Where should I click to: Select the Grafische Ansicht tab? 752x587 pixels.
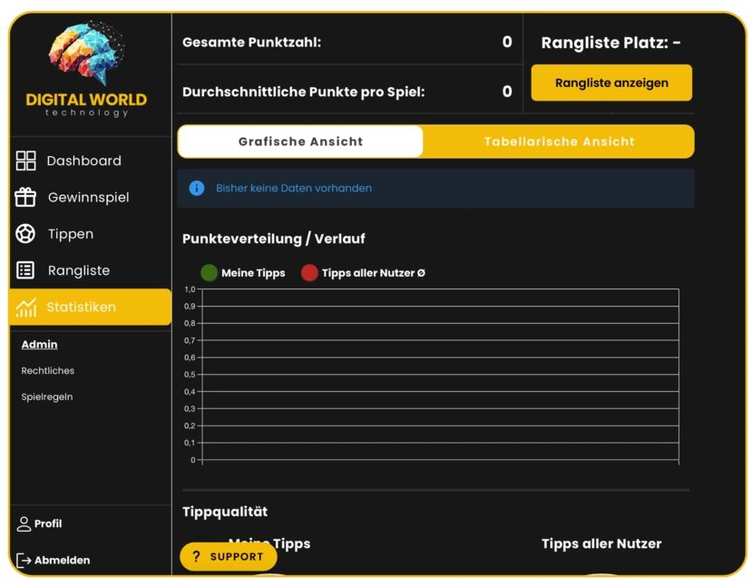[x=299, y=142]
